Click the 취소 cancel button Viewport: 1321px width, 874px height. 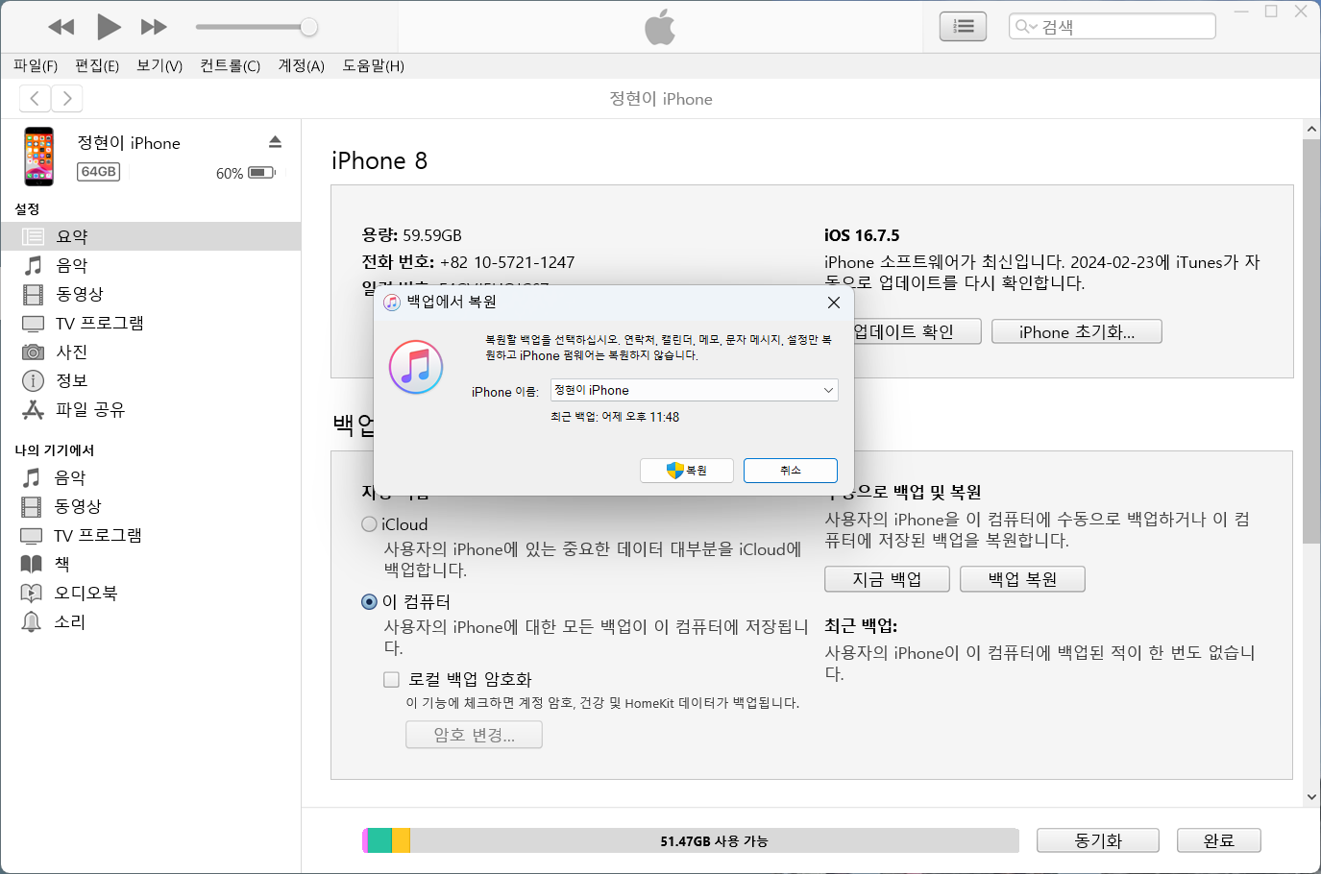[791, 470]
